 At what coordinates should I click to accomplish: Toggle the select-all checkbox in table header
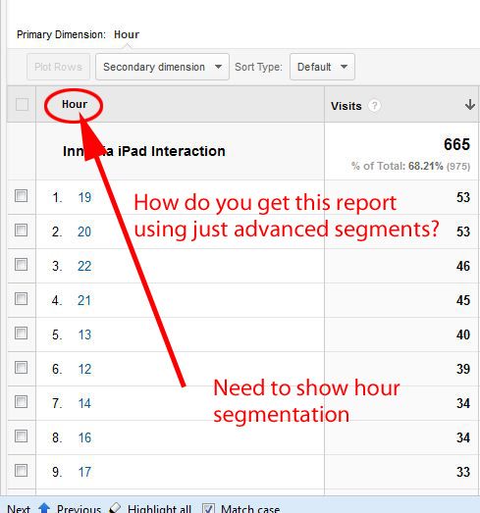(22, 105)
